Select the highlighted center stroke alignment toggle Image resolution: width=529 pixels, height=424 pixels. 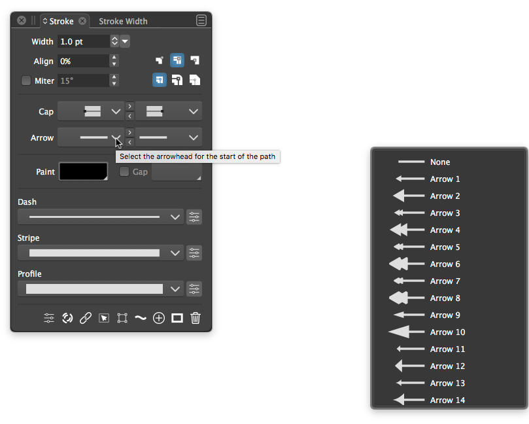pyautogui.click(x=177, y=61)
